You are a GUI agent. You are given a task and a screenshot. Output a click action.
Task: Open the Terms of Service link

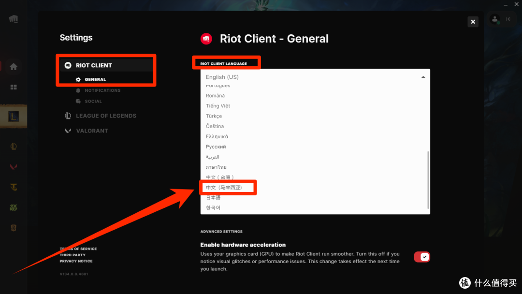(78, 249)
